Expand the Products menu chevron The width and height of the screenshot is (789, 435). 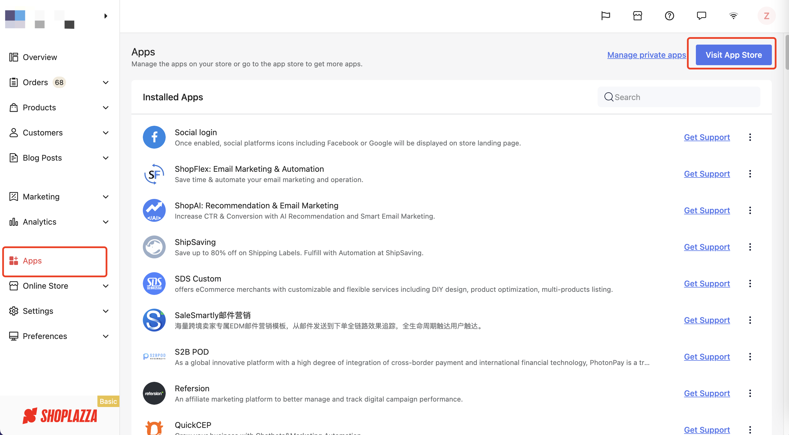click(x=106, y=107)
